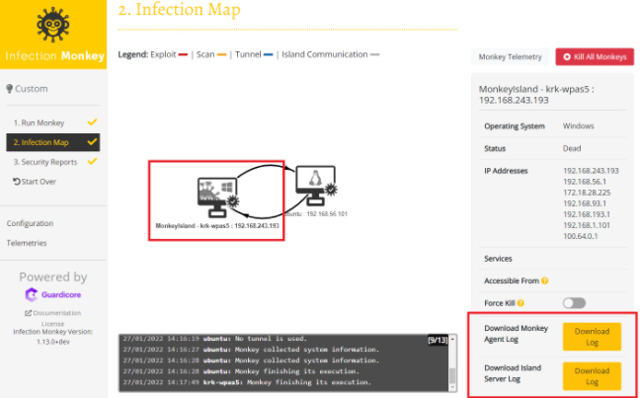Open 2. Infection Map page
640x398 pixels.
point(53,142)
